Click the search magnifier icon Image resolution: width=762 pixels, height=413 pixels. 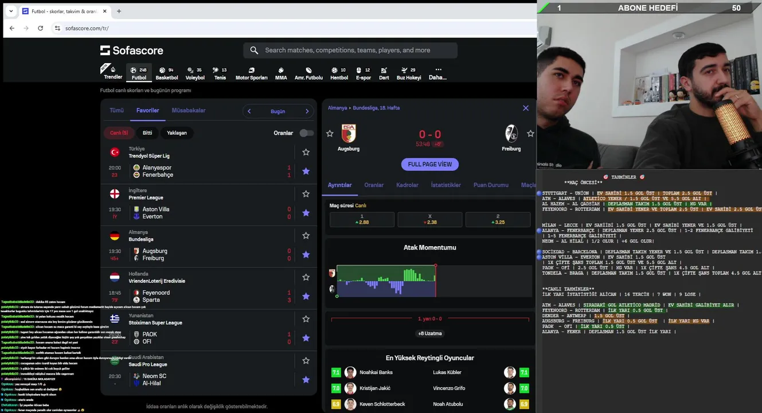click(255, 50)
